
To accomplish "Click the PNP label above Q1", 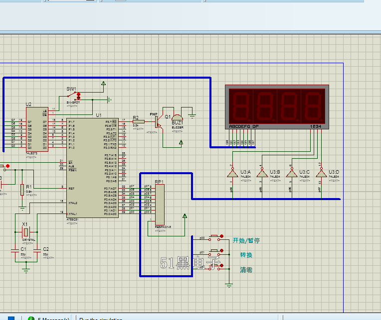I will point(153,114).
